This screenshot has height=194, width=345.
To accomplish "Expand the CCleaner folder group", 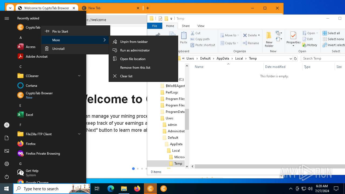I will (79, 76).
